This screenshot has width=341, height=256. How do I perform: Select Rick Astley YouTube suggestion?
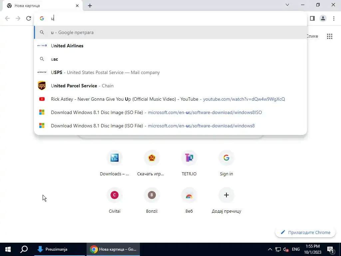pyautogui.click(x=170, y=99)
